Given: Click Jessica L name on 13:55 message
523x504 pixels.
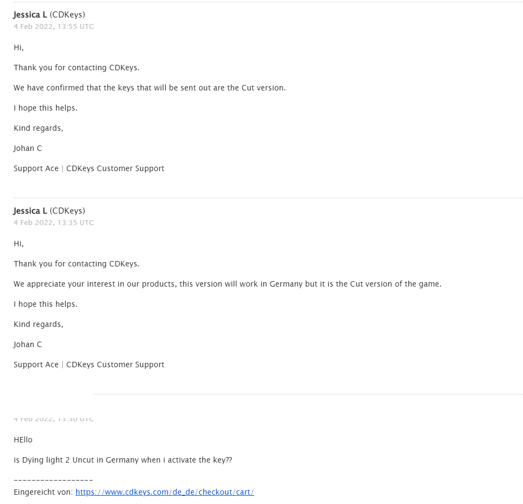Looking at the screenshot, I should coord(31,15).
